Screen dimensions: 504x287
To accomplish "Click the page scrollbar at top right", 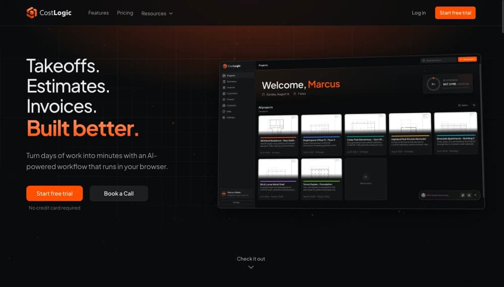I will click(x=502, y=16).
